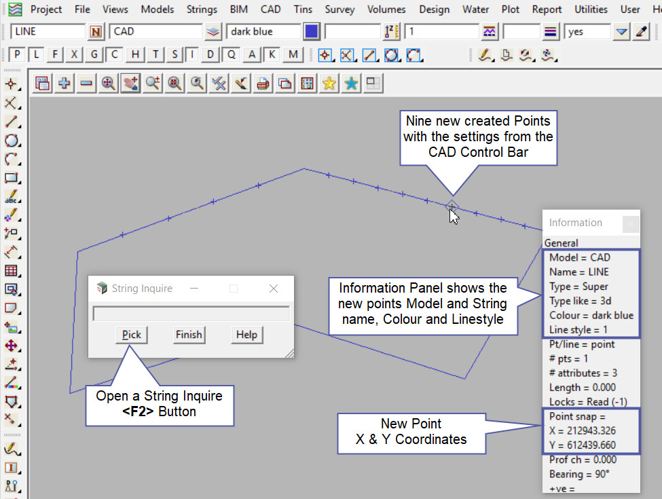Expand the yes choice dropdown arrow
Viewport: 662px width, 499px height.
621,32
